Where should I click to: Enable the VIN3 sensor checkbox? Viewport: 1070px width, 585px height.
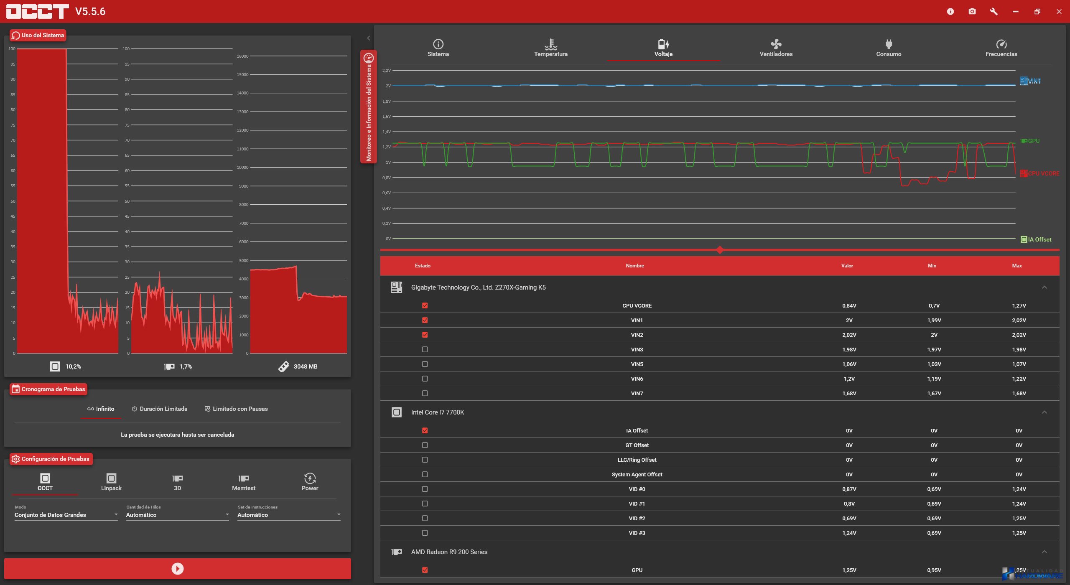tap(425, 349)
